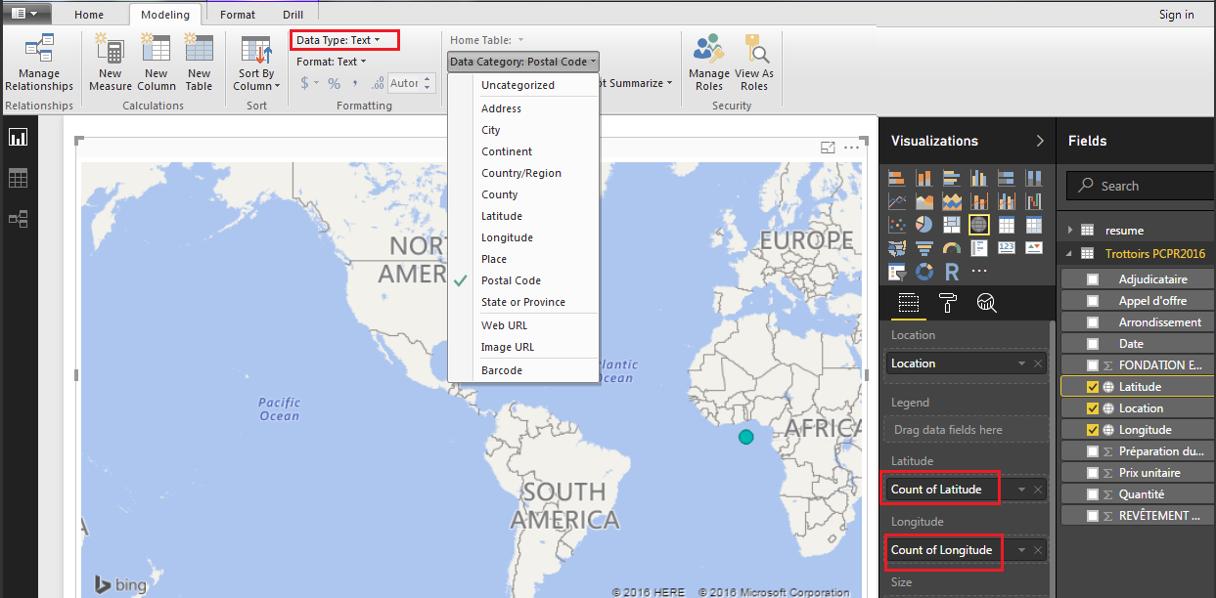Open the Count of Latitude field dropdown arrow

tap(1022, 490)
